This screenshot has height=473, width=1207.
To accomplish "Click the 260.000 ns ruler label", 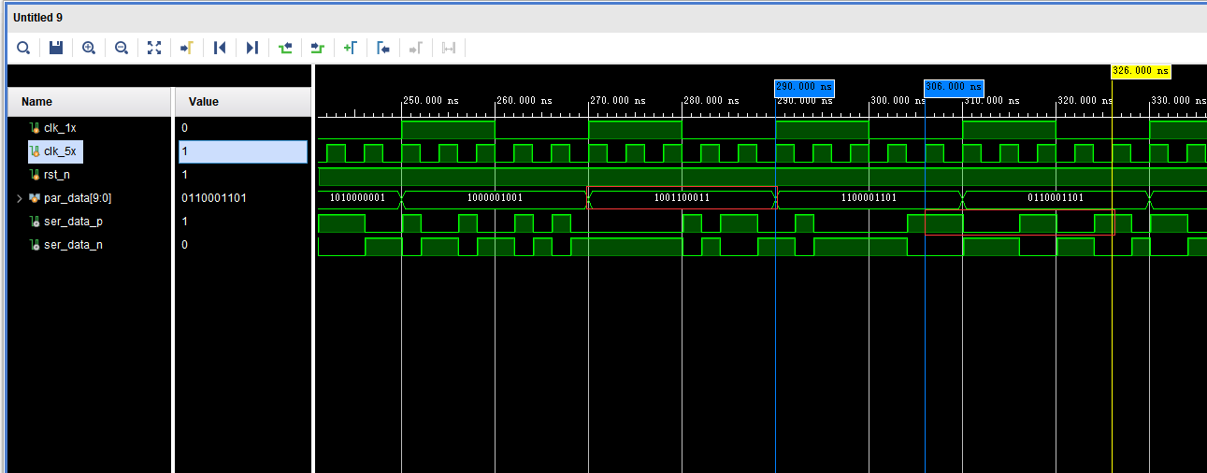I will [524, 100].
